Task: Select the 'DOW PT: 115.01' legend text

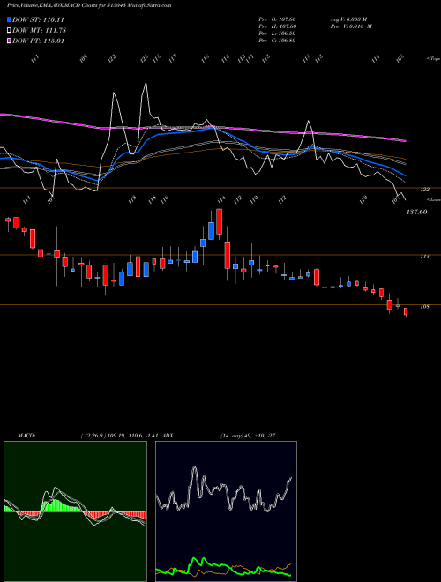Action: tap(38, 41)
